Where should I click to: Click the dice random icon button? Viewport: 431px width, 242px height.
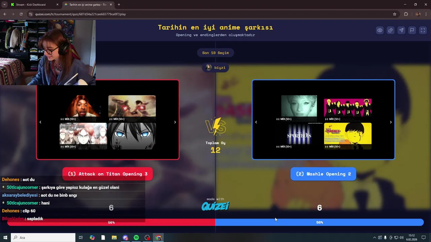point(391,30)
